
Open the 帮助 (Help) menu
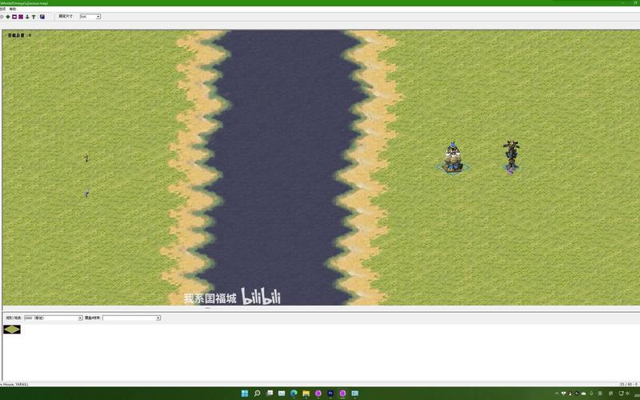(13, 9)
